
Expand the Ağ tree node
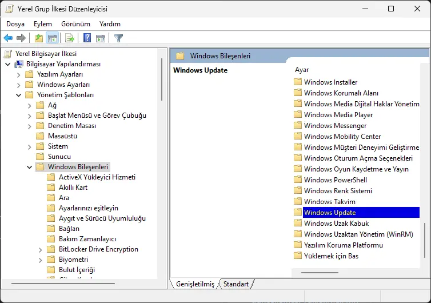[x=29, y=106]
